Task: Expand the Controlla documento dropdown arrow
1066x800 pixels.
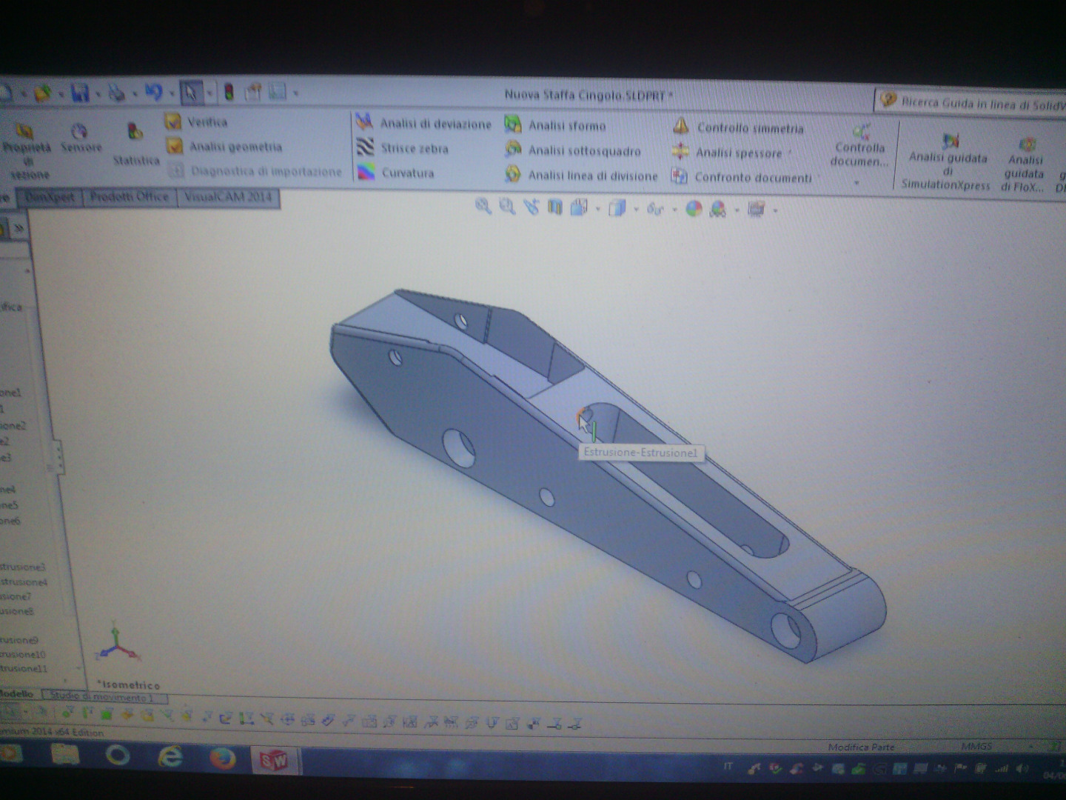Action: click(857, 182)
